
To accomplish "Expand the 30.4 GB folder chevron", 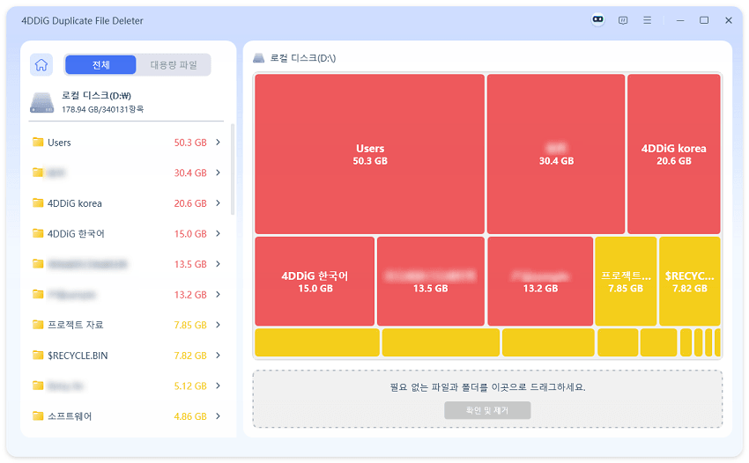I will (x=218, y=173).
